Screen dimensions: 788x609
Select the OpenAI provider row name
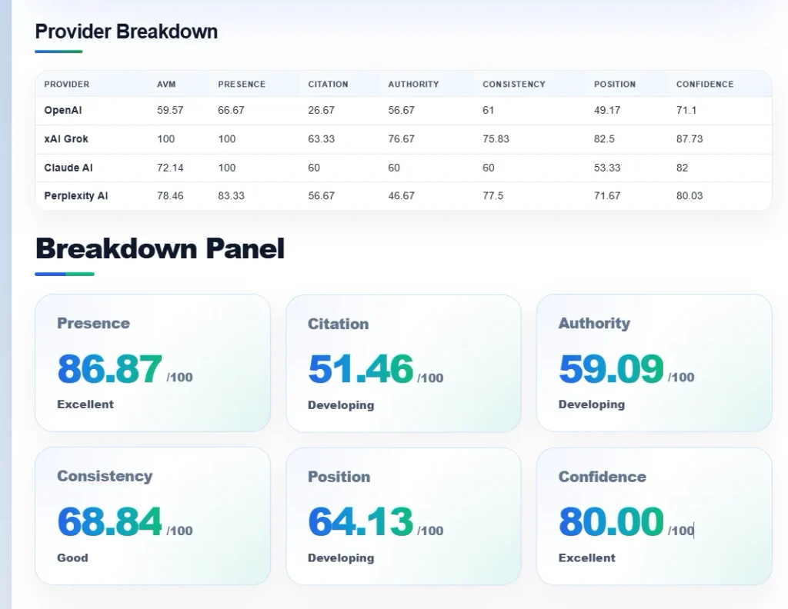point(63,110)
